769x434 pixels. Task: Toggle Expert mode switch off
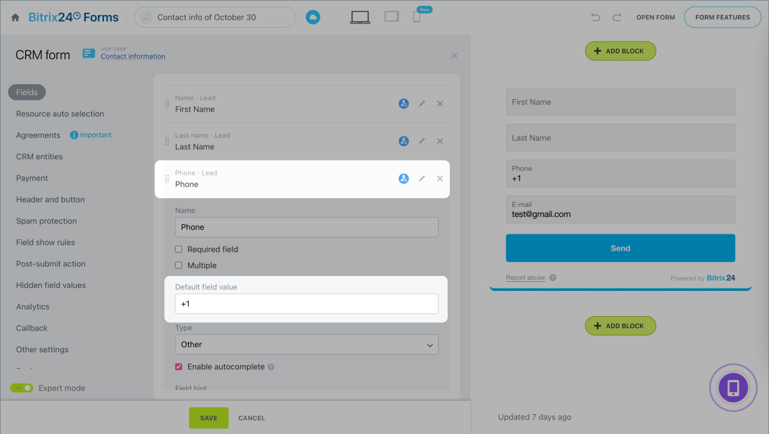(22, 388)
